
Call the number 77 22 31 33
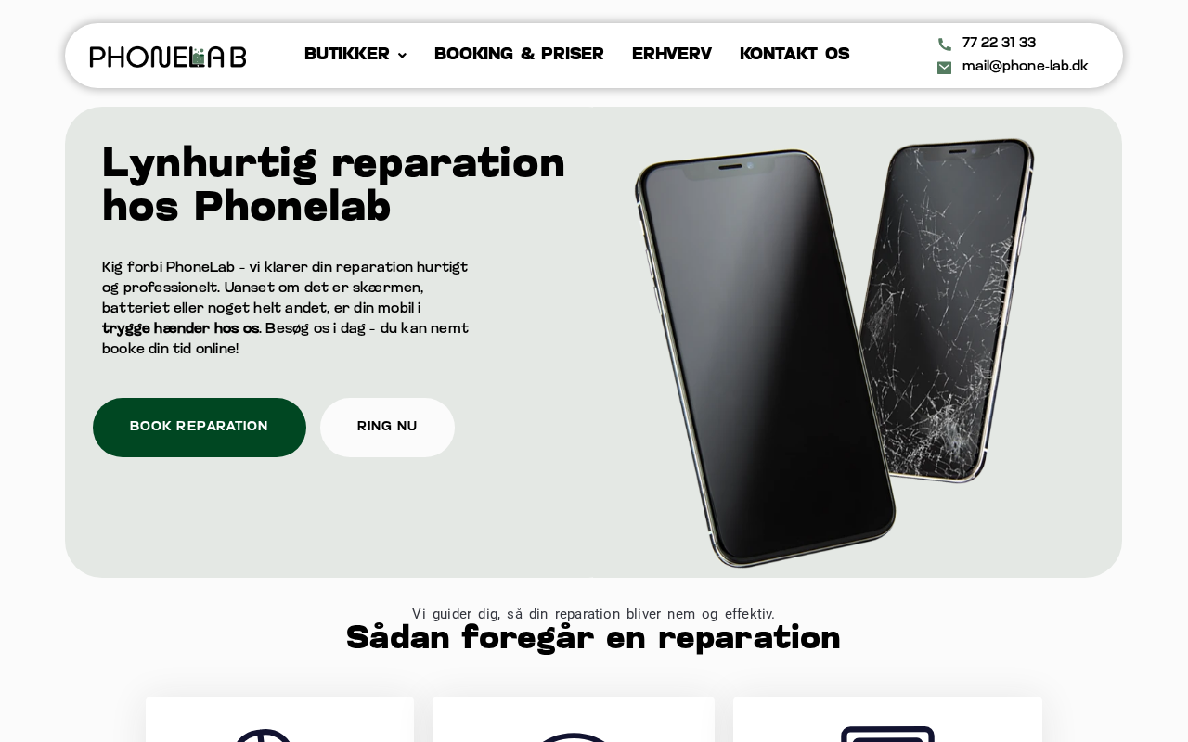click(x=999, y=44)
